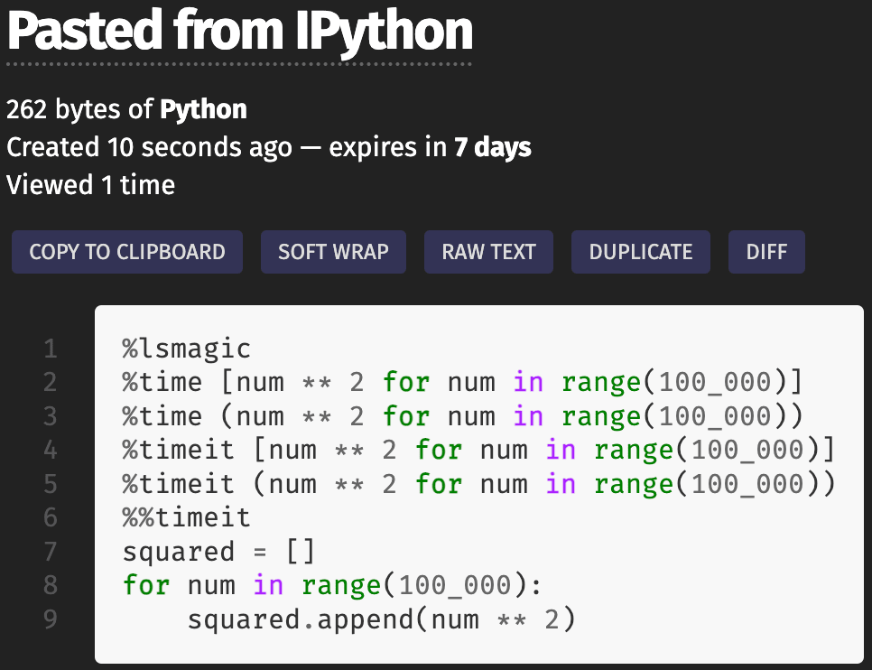Open the Diff option

coord(766,252)
